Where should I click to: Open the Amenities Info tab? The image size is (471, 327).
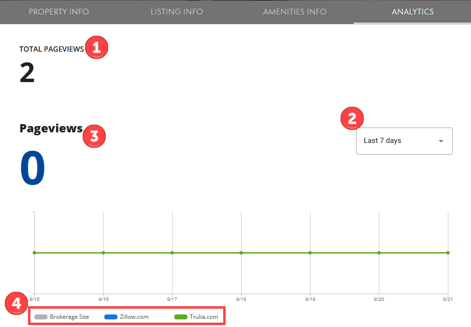pos(295,12)
